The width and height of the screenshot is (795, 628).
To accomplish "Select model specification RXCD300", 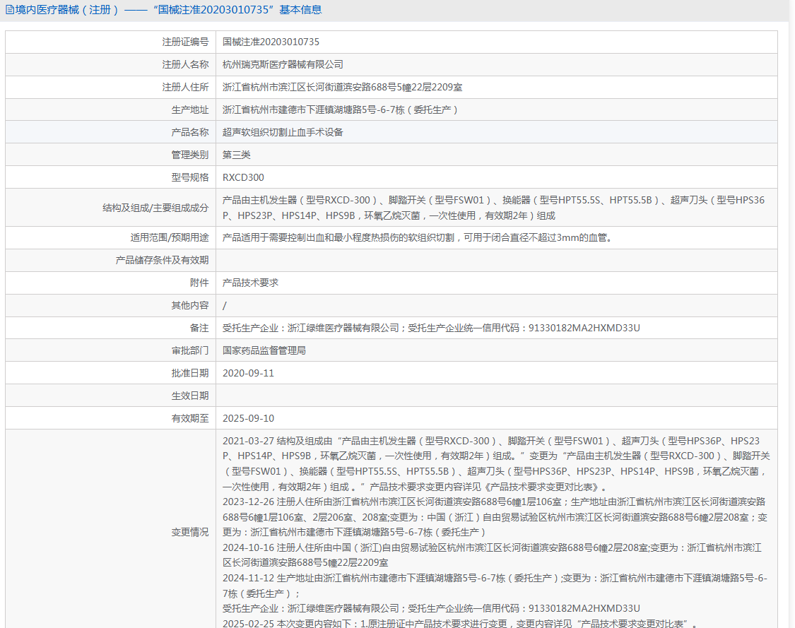I will point(243,177).
